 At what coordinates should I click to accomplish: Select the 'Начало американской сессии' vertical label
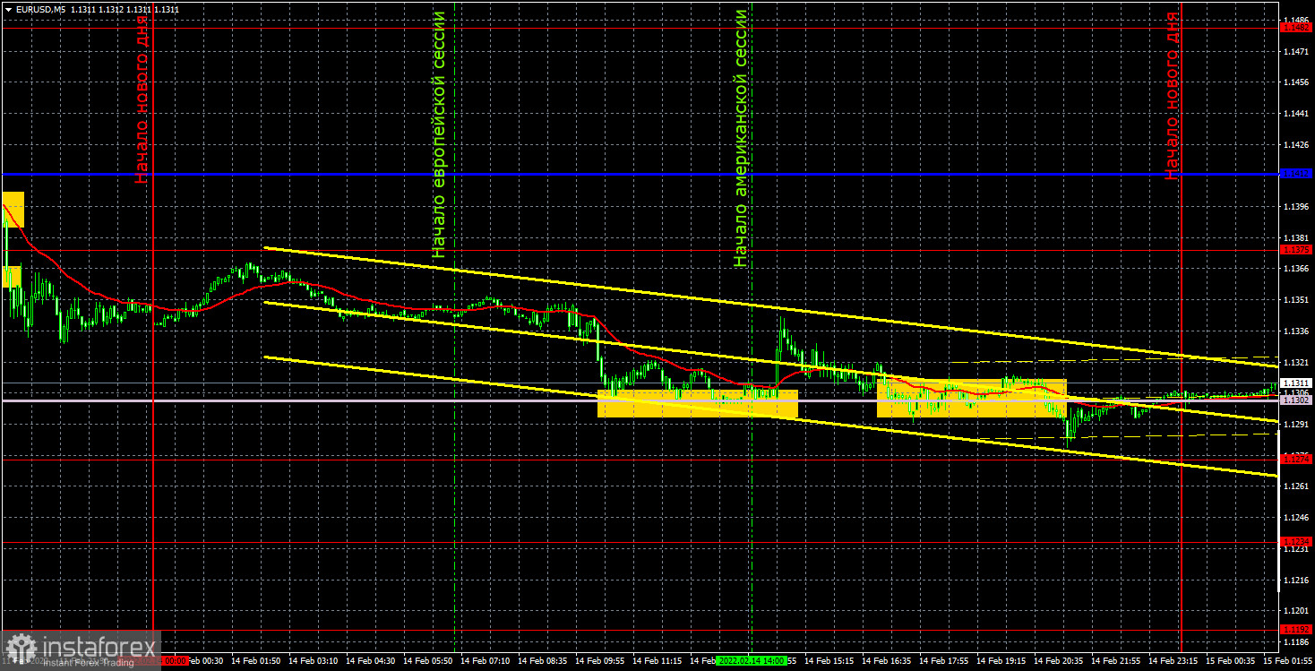741,138
